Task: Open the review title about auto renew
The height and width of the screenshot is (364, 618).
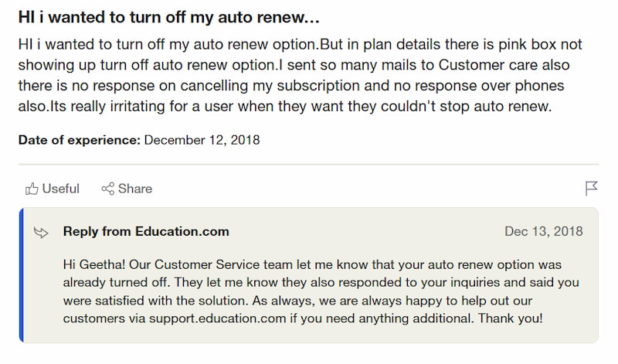Action: click(168, 17)
